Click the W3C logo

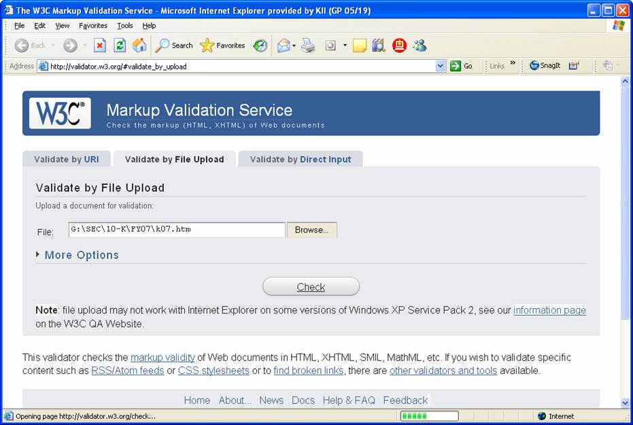[60, 113]
